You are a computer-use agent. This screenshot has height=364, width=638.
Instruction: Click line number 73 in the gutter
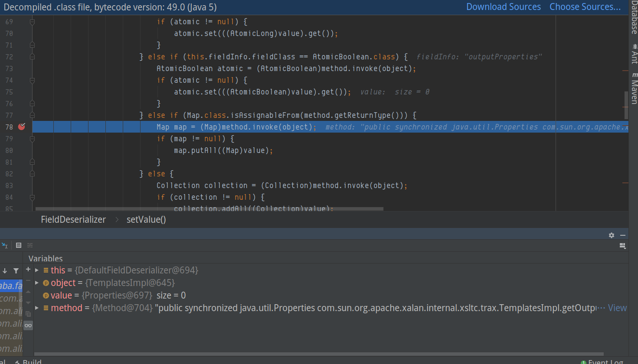[9, 68]
